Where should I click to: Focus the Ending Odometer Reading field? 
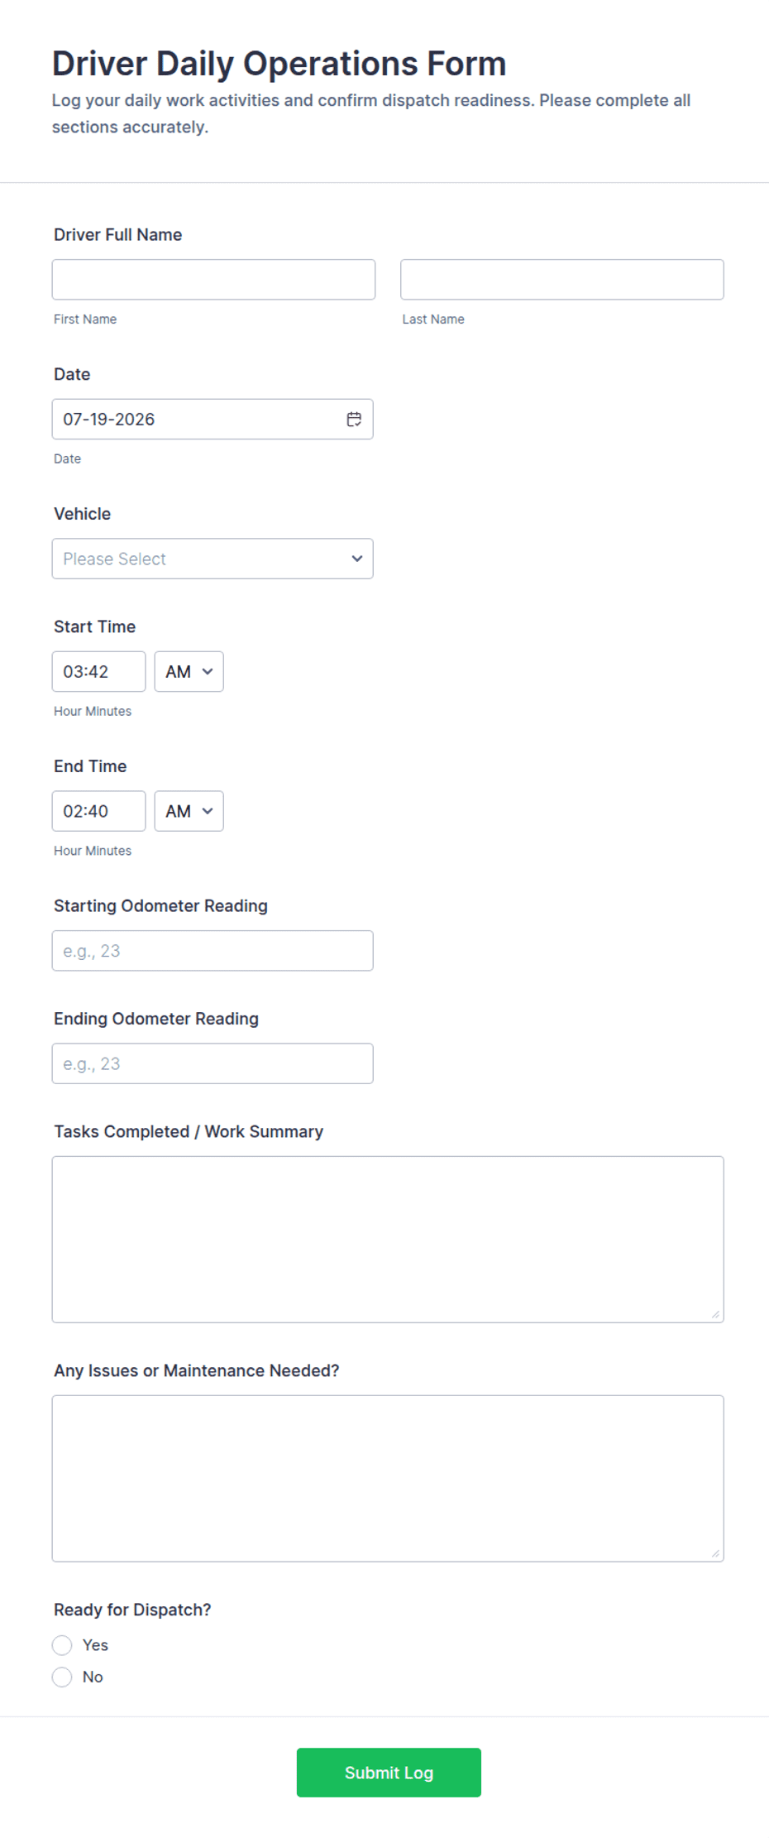213,1063
